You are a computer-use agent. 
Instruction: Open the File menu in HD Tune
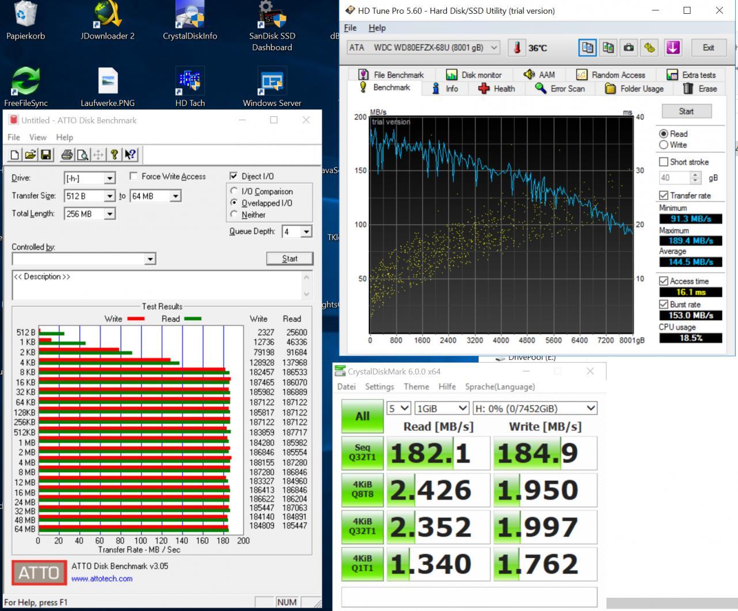point(350,28)
